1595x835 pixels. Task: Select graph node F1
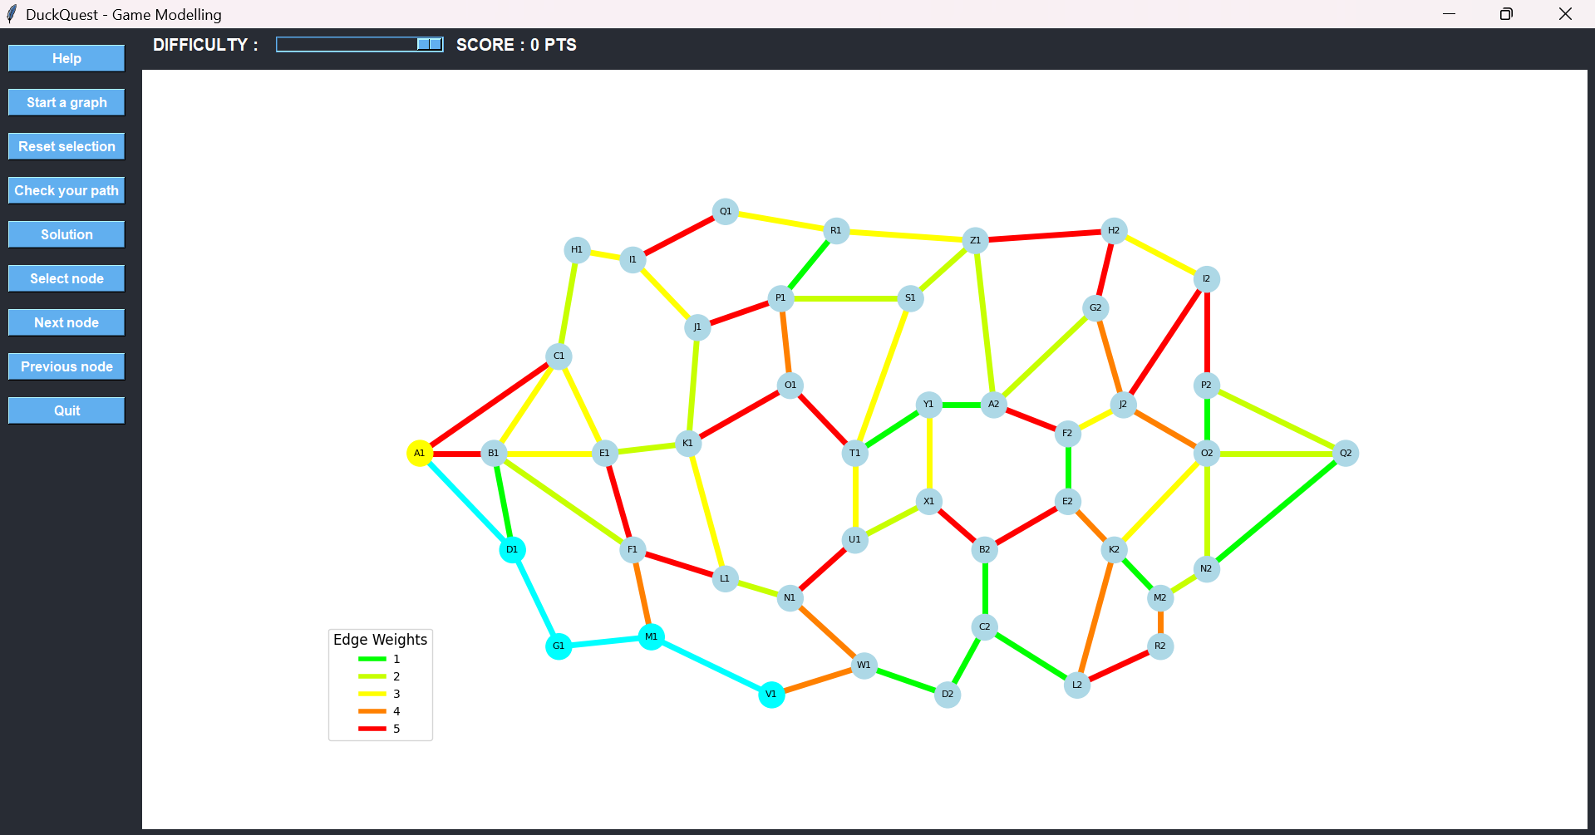coord(633,549)
